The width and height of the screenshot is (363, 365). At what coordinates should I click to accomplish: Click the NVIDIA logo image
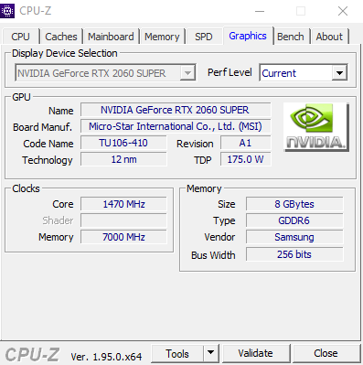pos(316,127)
